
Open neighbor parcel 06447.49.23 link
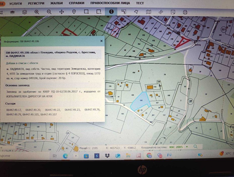click(72, 110)
